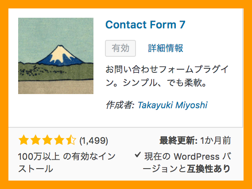Open the 詳細情報 details link
Image resolution: width=252 pixels, height=189 pixels.
tap(166, 48)
